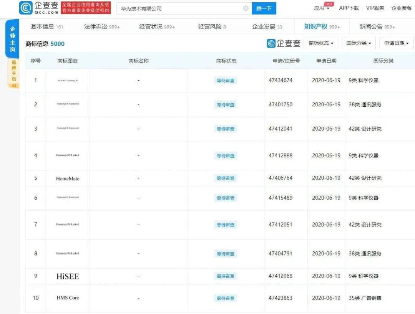415x314 pixels.
Task: Open the HomeMate trademark image
Action: point(68,178)
